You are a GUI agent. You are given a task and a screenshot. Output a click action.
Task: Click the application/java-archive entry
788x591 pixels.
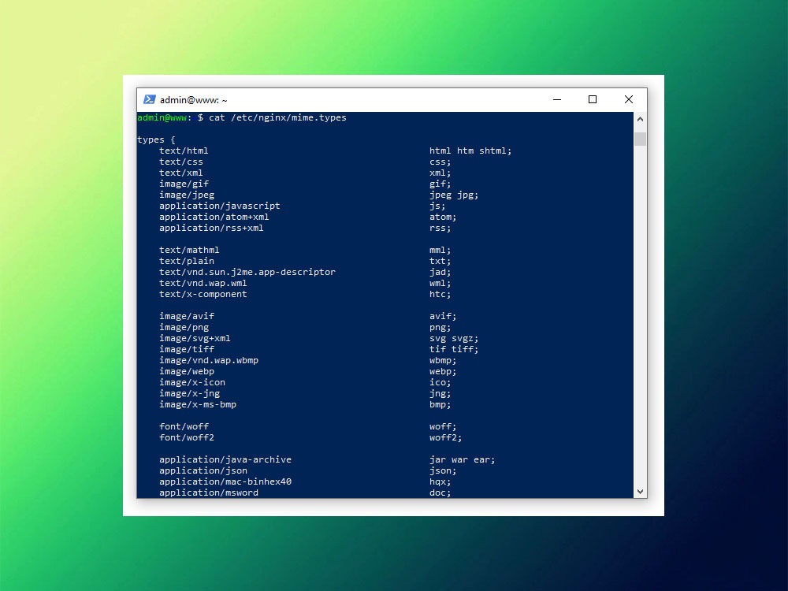coord(225,459)
